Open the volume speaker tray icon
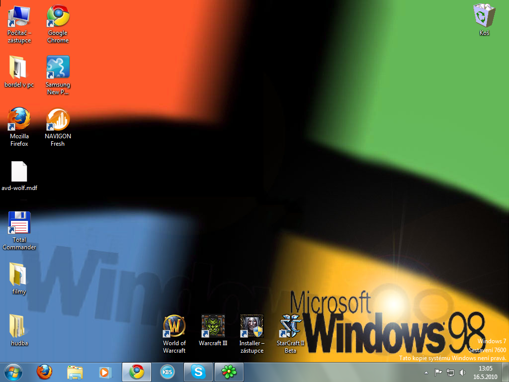 click(463, 372)
